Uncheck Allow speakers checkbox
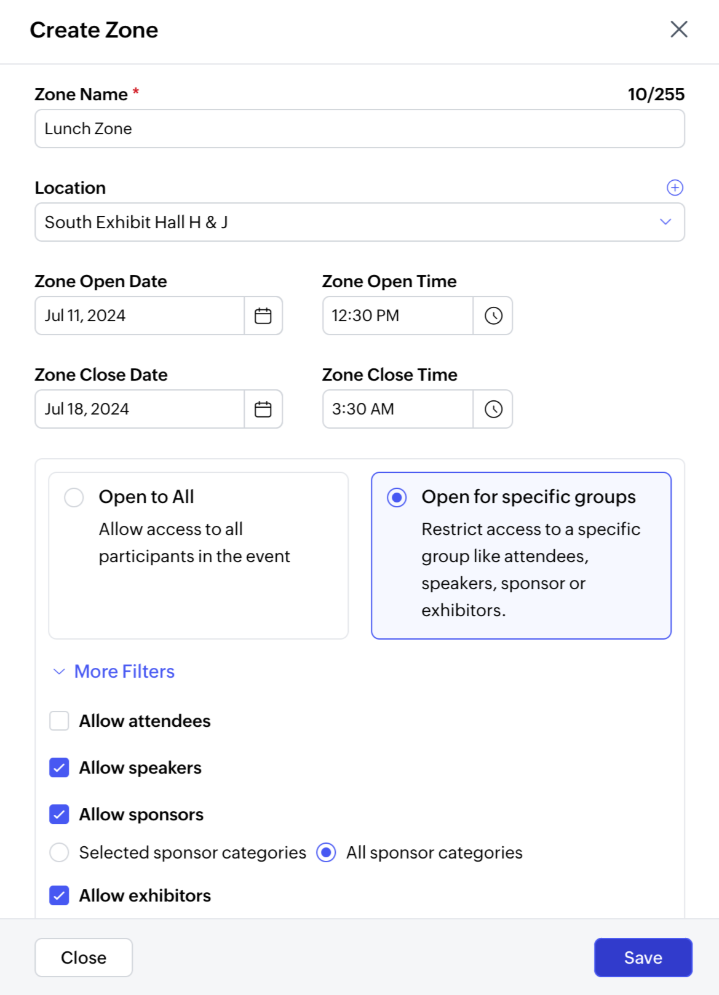The height and width of the screenshot is (995, 719). tap(59, 767)
